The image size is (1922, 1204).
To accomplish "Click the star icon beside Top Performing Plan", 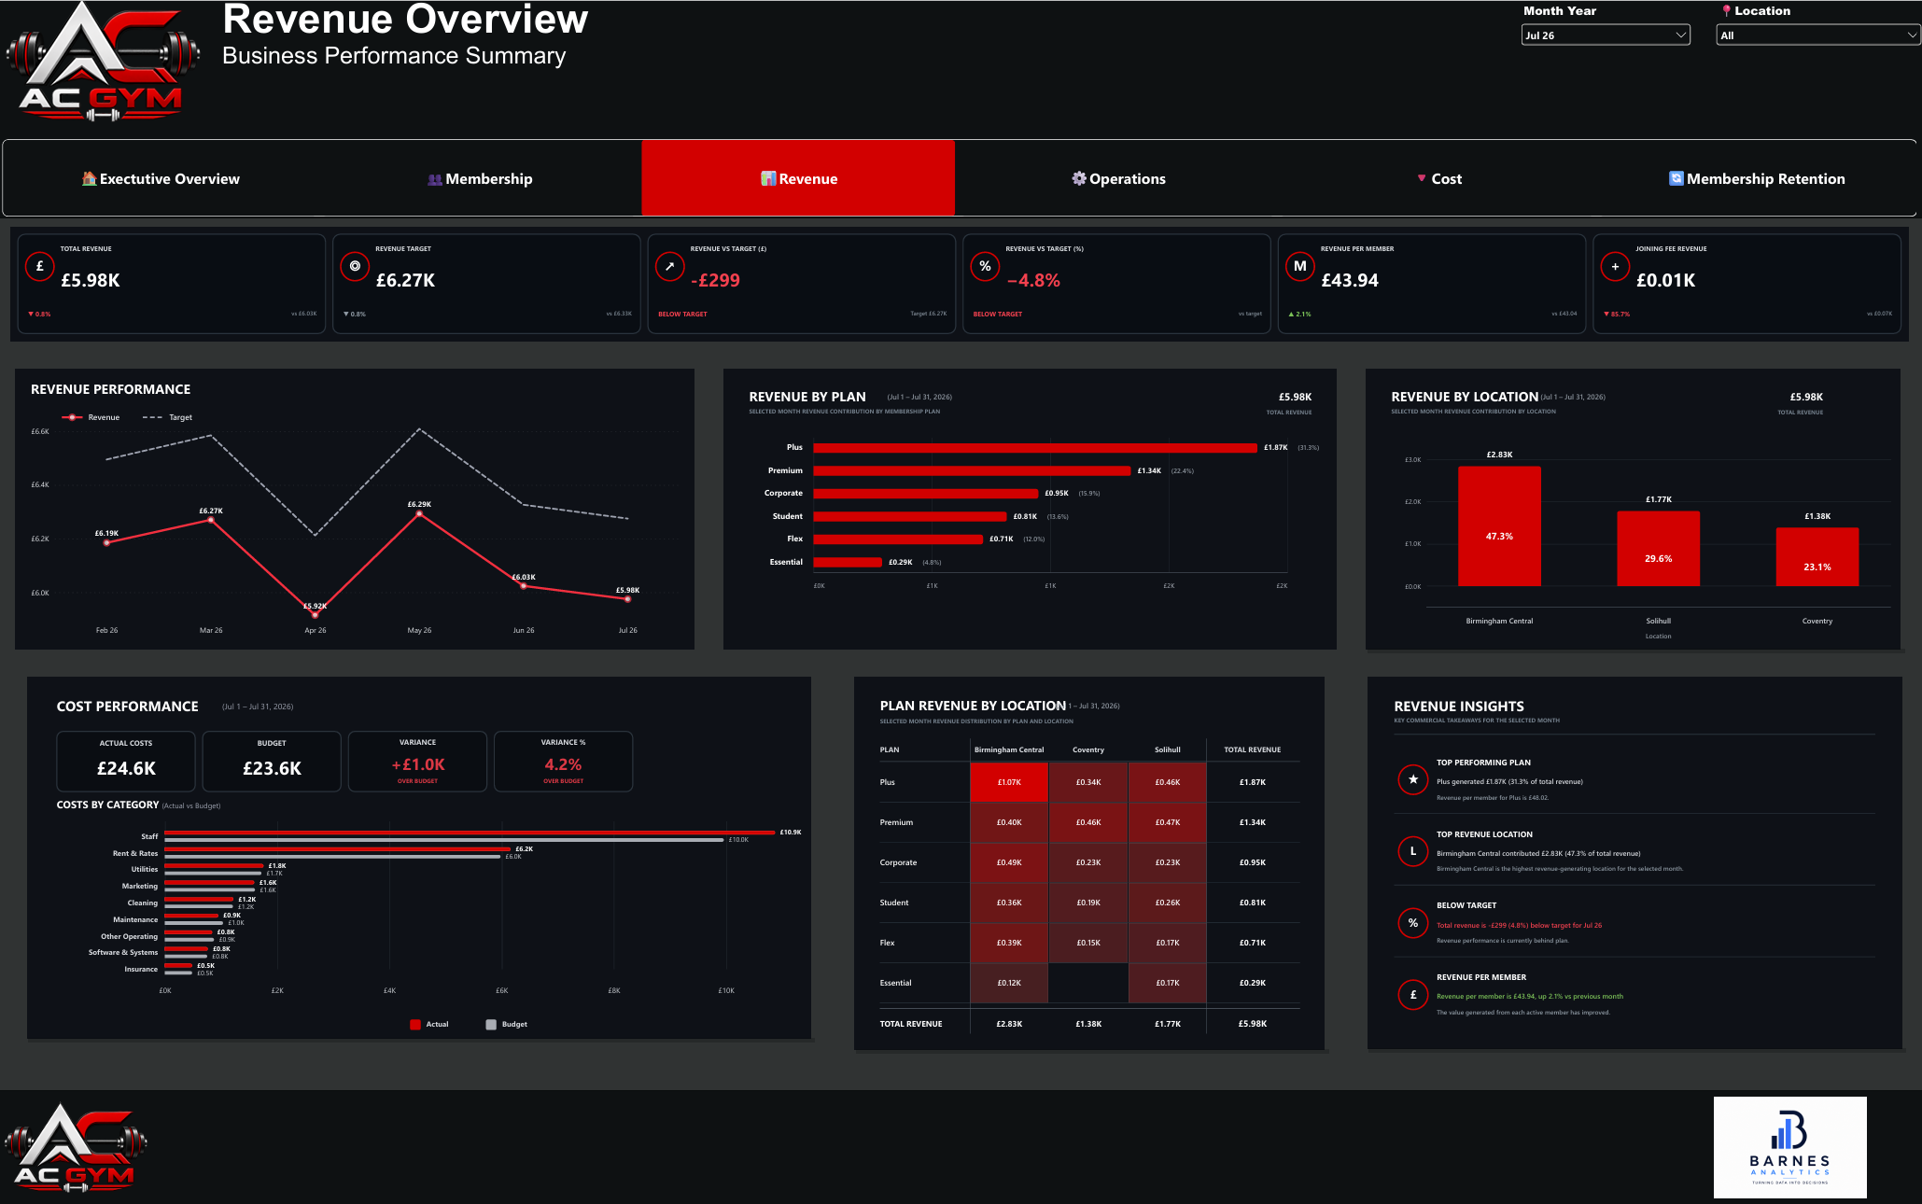I will 1413,779.
